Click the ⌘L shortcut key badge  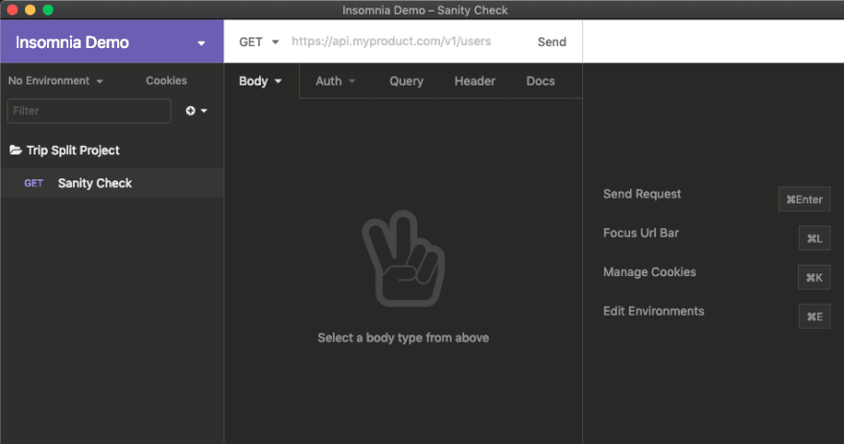click(x=814, y=239)
